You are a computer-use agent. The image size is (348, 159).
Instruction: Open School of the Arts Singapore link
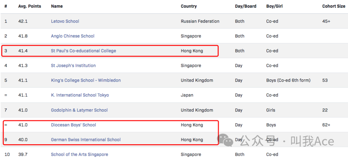point(80,155)
